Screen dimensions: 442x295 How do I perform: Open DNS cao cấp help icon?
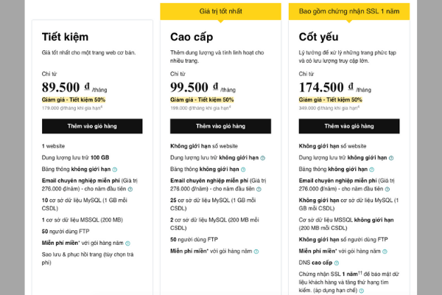(337, 263)
